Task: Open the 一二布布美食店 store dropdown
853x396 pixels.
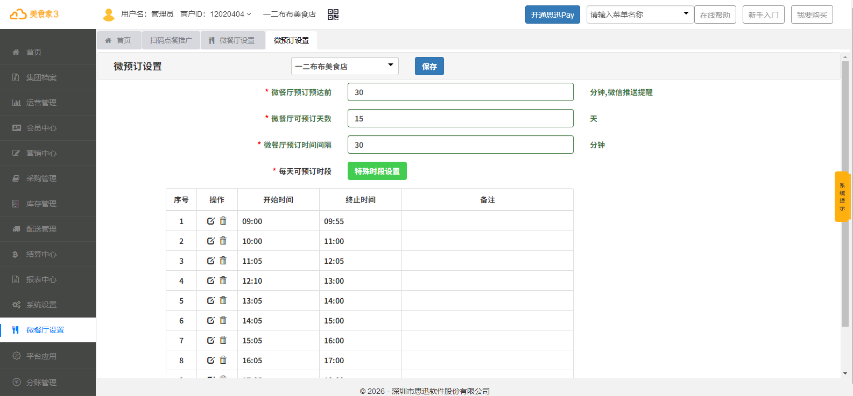Action: (344, 66)
